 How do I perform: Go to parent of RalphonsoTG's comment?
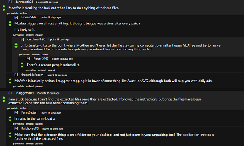(39, 144)
